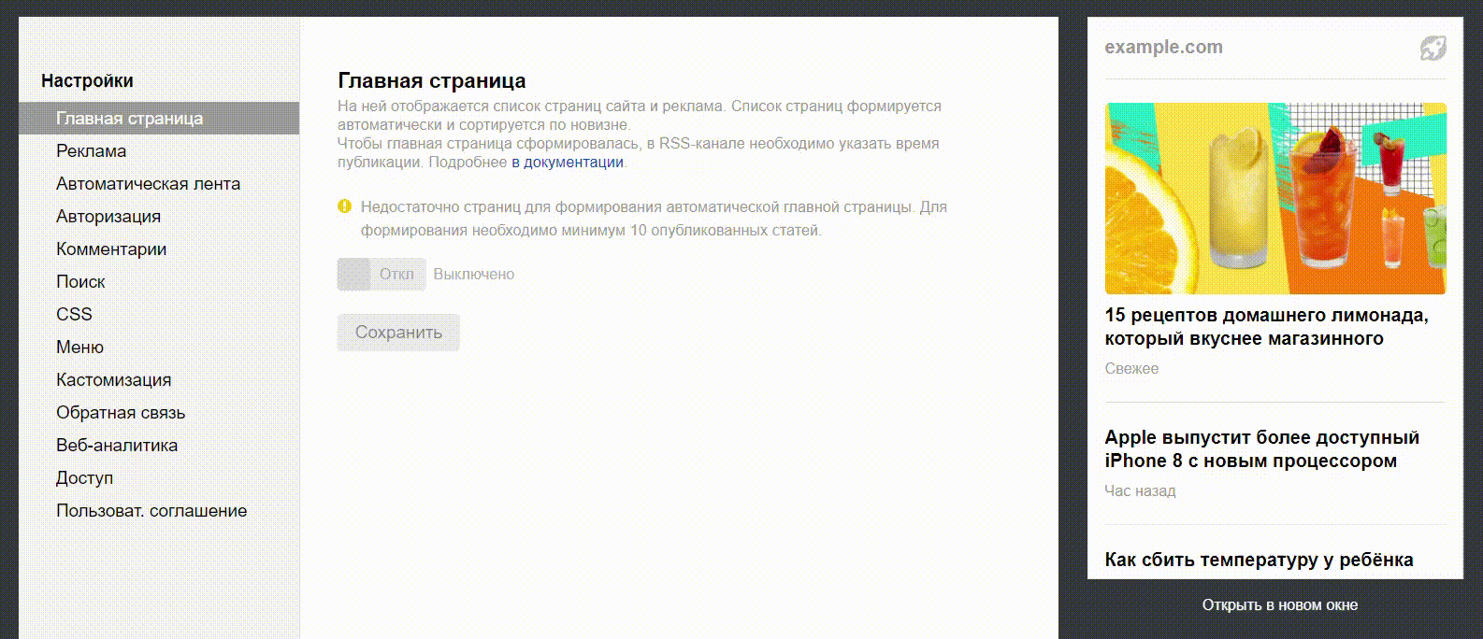This screenshot has height=639, width=1483.
Task: Click Открыть в новом окне link
Action: pyautogui.click(x=1279, y=605)
